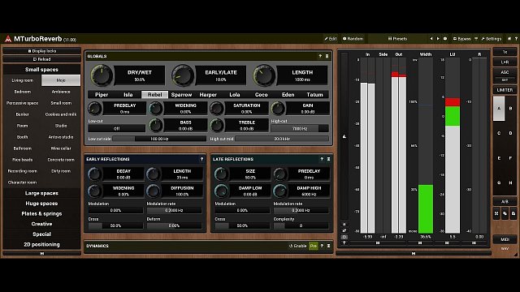Open the Settings wrench button

coord(491,39)
